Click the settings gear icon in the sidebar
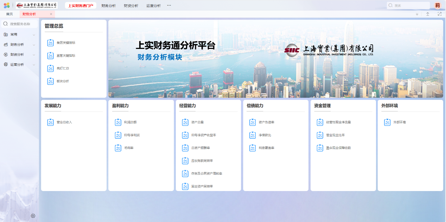The width and height of the screenshot is (446, 222). pyautogui.click(x=33, y=216)
